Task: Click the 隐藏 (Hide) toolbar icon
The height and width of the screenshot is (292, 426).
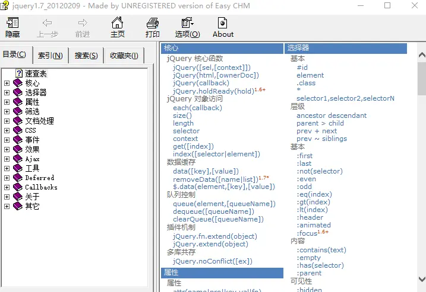Action: point(12,24)
